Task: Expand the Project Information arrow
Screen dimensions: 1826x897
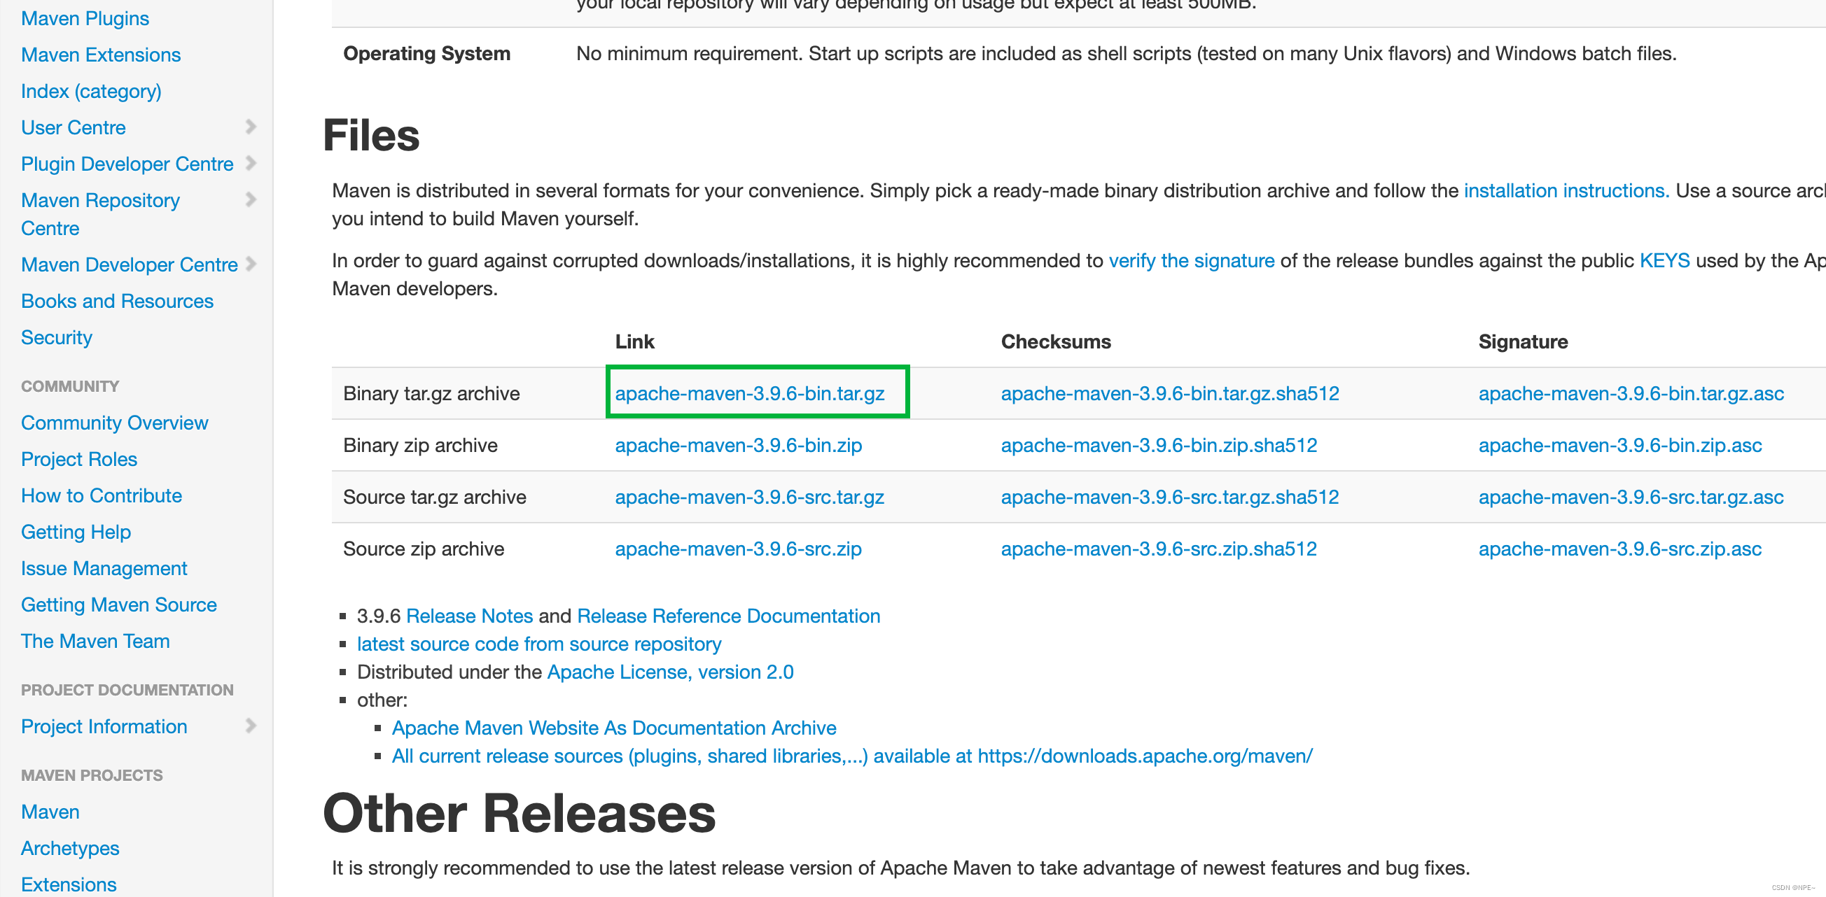Action: tap(250, 726)
